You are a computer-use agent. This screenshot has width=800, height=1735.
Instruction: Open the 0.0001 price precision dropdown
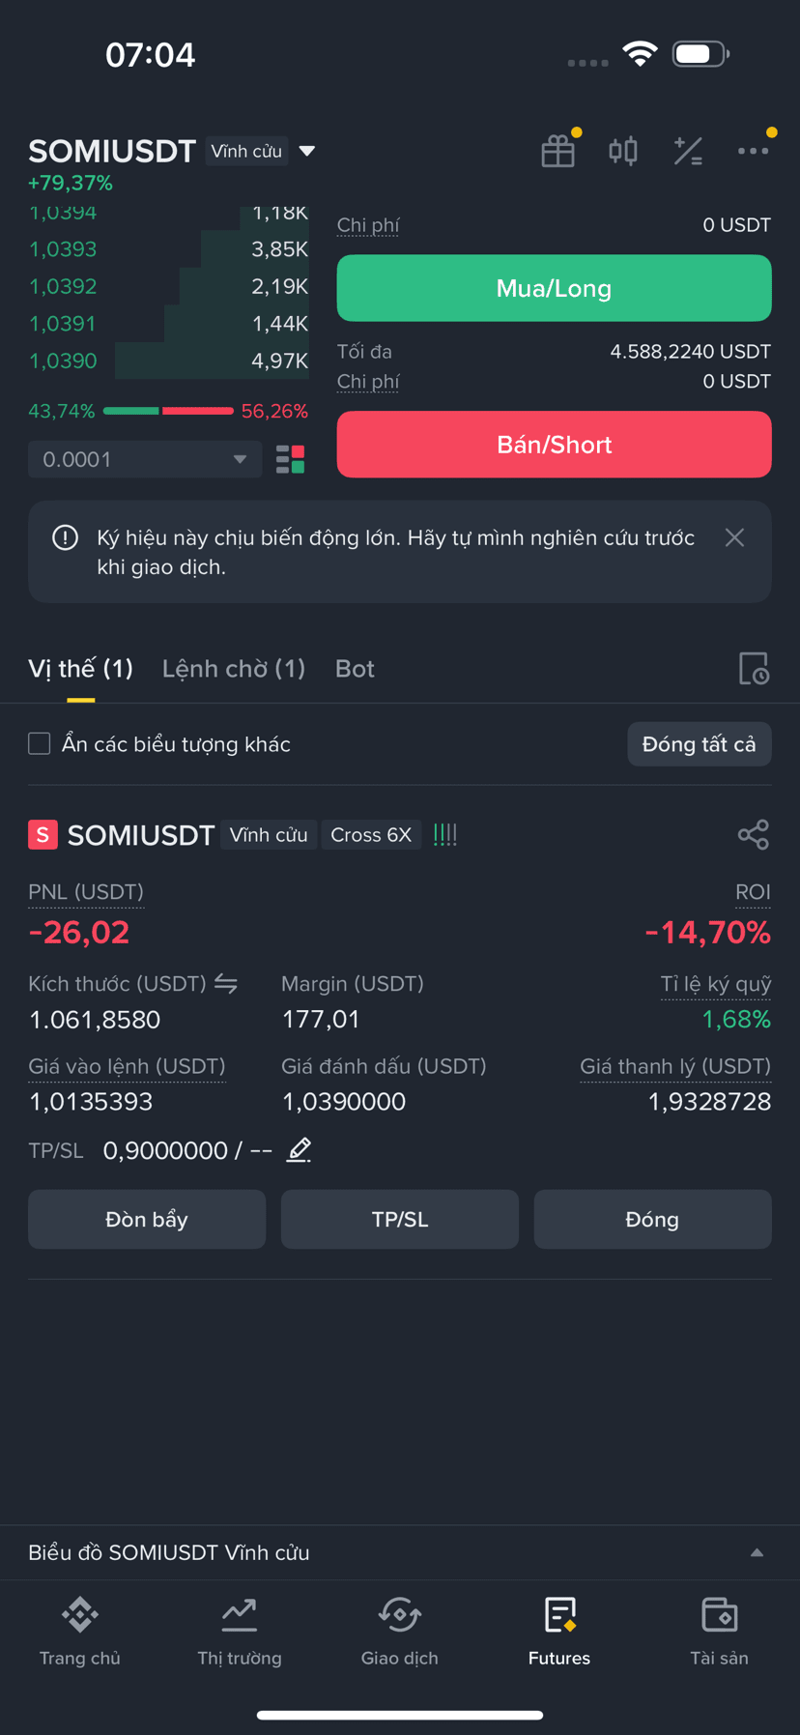click(x=145, y=459)
